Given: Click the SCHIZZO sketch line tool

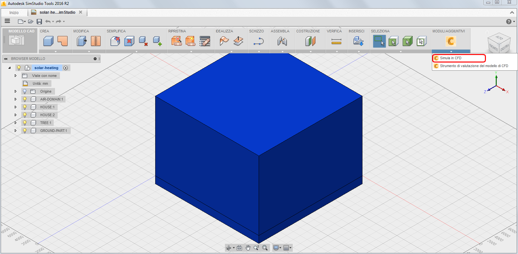Looking at the screenshot, I should tap(259, 41).
